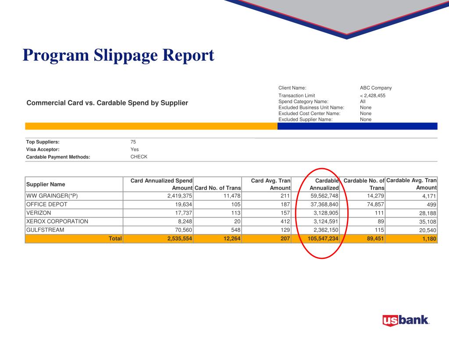Click the Cardable Payment Methods label
Screen dimensions: 449x337
[58, 157]
